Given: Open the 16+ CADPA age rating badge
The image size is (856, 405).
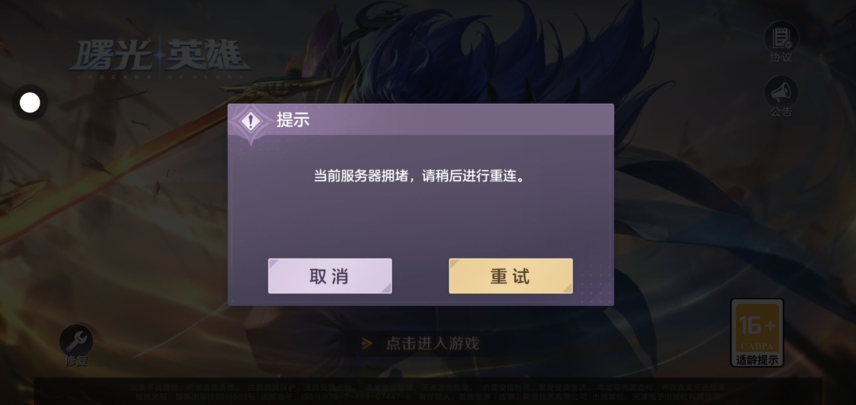Looking at the screenshot, I should tap(757, 333).
